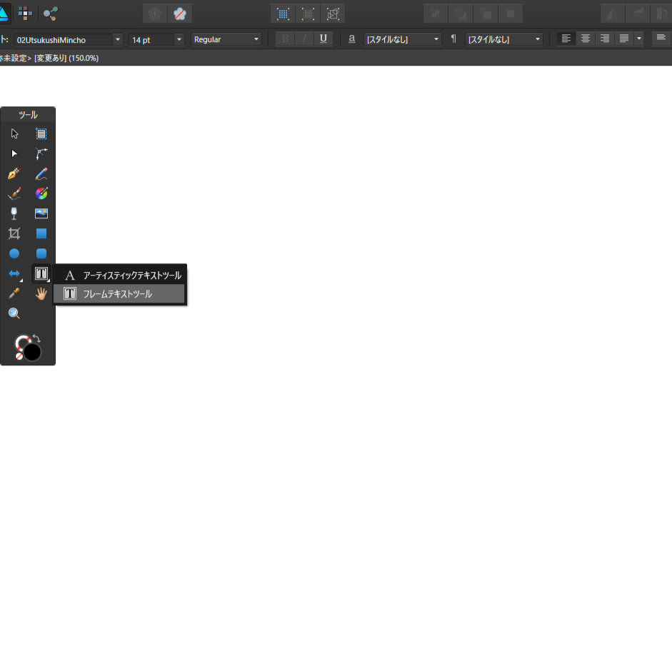Select the Node tool
Screen dimensions: 672x646
(14, 153)
